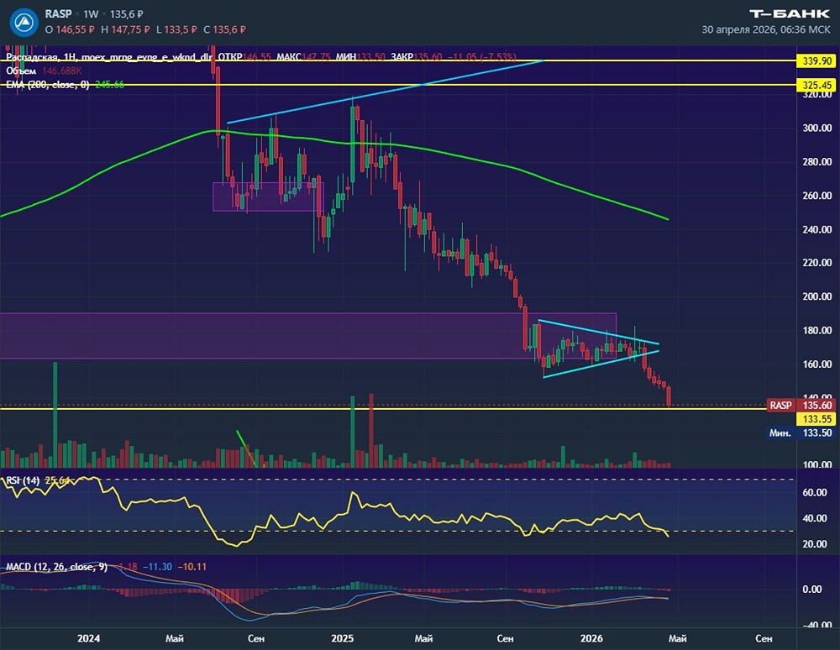Image resolution: width=840 pixels, height=650 pixels.
Task: Click the 339.90 yellow price label
Action: point(816,61)
